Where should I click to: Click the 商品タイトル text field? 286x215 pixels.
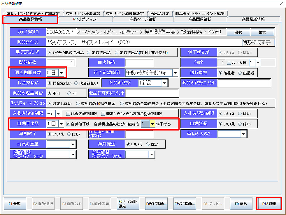[144, 42]
